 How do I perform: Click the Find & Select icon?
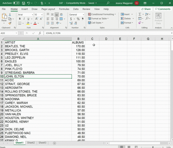(147, 18)
